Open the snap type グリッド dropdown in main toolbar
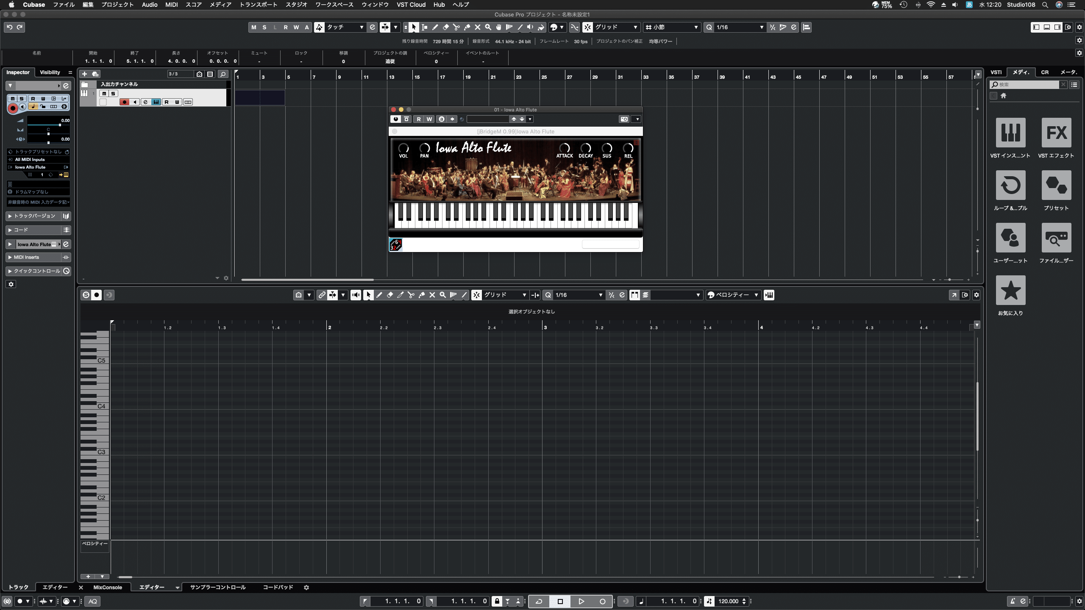 pos(616,27)
